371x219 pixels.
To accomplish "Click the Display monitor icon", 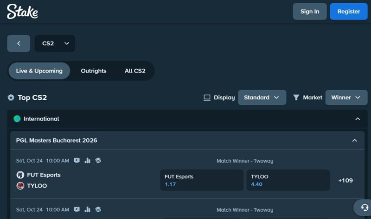I will point(207,97).
